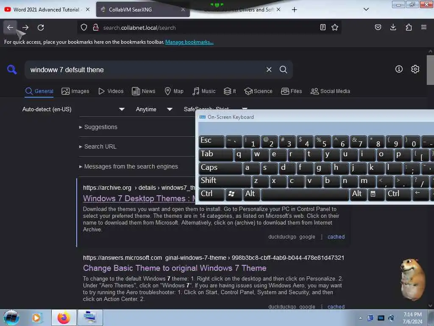Toggle Shift key on On-Screen Keyboard

point(225,182)
